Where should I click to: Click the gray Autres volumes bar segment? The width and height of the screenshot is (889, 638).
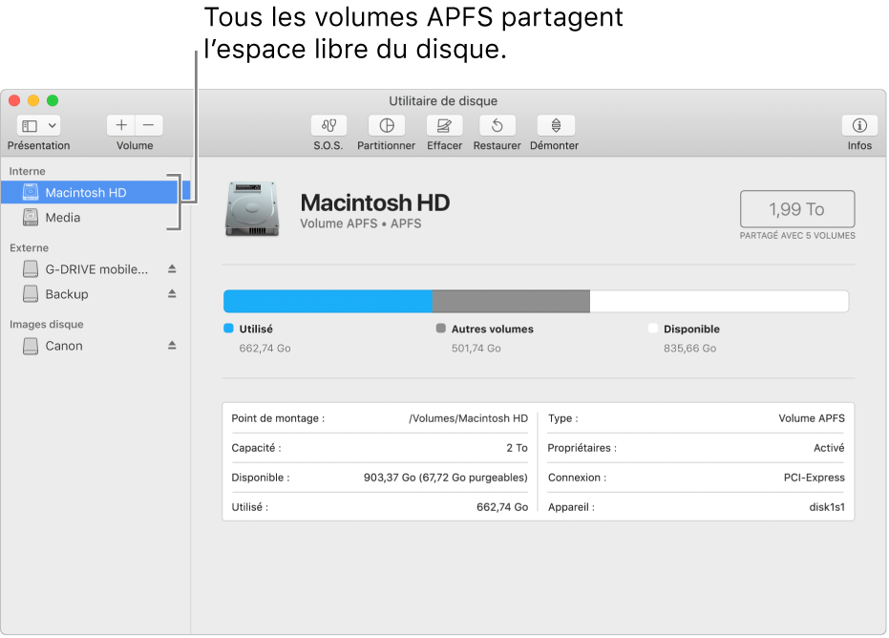click(511, 301)
